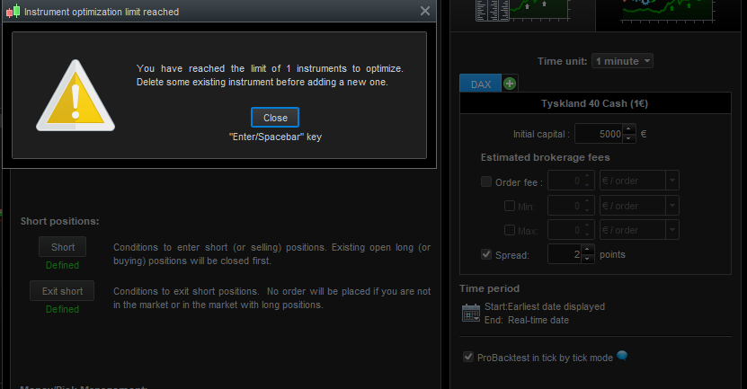Show tick by tick mode info bubble
This screenshot has height=389, width=747.
(622, 356)
